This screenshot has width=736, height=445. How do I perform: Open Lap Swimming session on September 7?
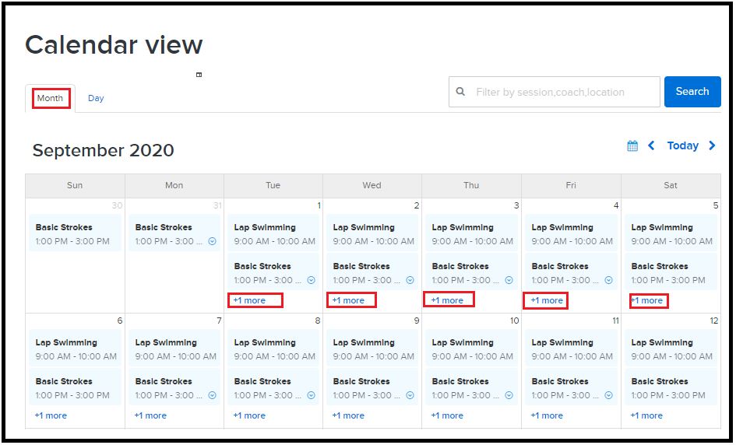pyautogui.click(x=174, y=349)
